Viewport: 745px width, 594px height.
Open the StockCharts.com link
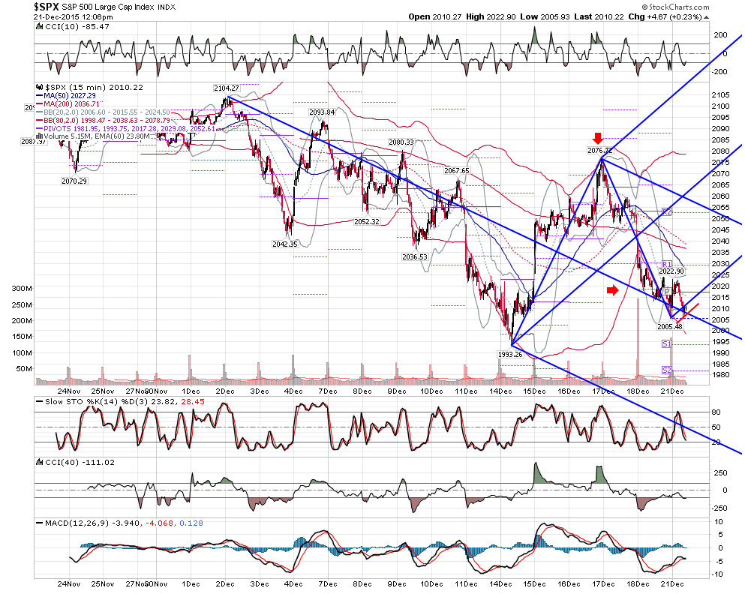675,7
